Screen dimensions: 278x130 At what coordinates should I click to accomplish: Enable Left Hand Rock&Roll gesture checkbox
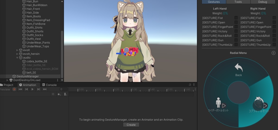[236, 36]
